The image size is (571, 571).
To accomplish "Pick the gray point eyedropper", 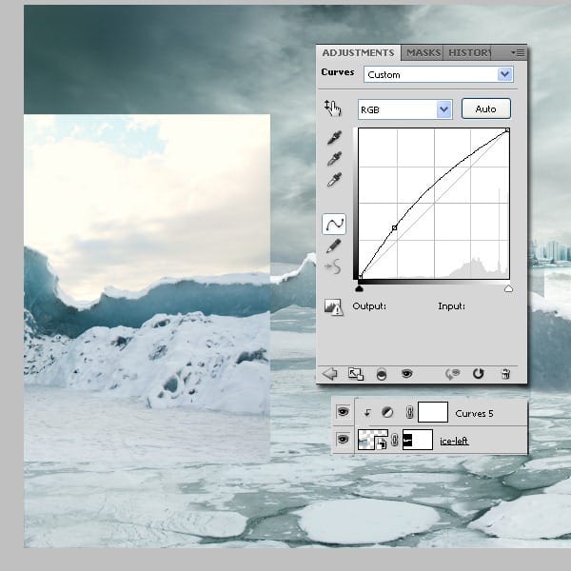I will click(x=334, y=160).
